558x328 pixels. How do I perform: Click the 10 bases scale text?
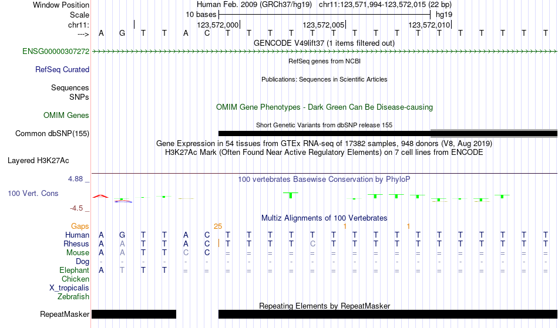coord(201,15)
